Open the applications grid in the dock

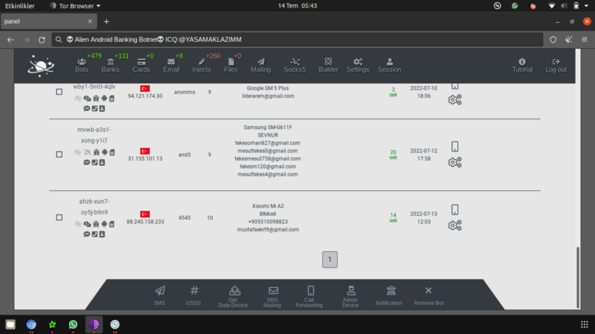585,325
